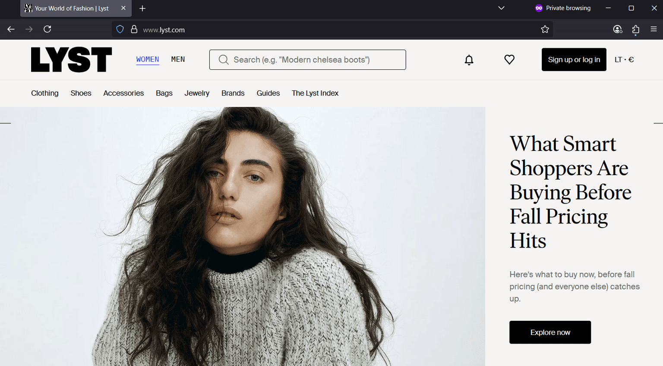Screen dimensions: 663x366
Task: Click the site security padlock icon
Action: (134, 29)
